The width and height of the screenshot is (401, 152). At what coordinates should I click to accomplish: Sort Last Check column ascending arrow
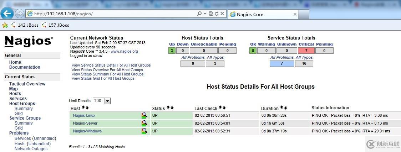coord(220,108)
